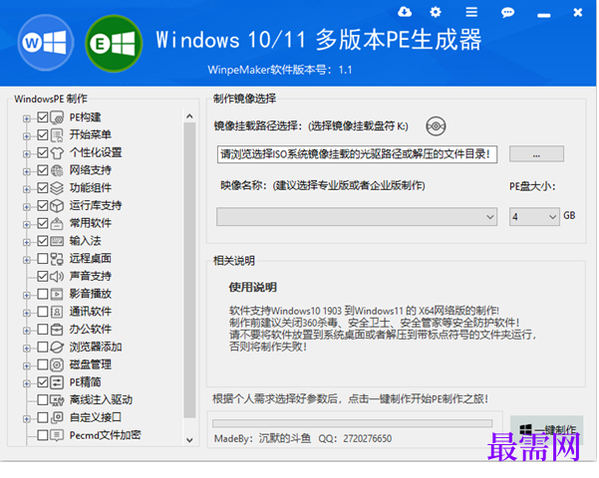Open the 映像名称 image name dropdown

(x=357, y=217)
